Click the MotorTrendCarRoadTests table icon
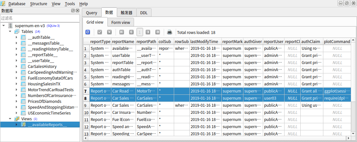This screenshot has height=142, width=357. (23, 90)
